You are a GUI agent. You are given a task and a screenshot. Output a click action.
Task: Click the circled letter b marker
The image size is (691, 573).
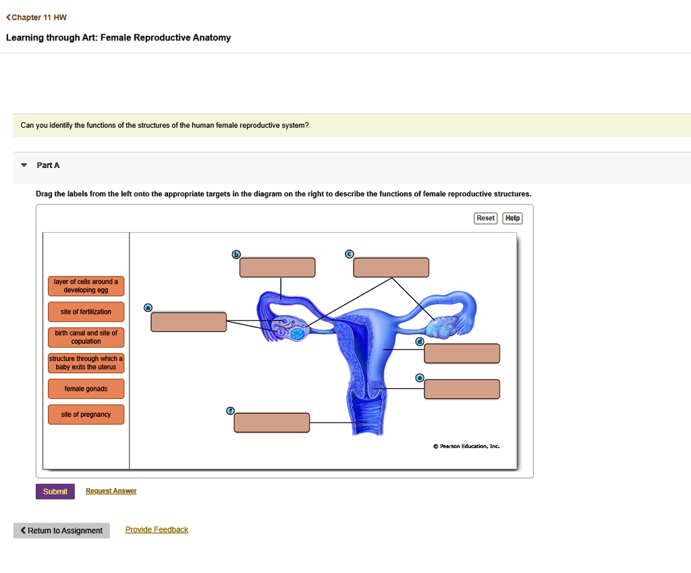[235, 254]
